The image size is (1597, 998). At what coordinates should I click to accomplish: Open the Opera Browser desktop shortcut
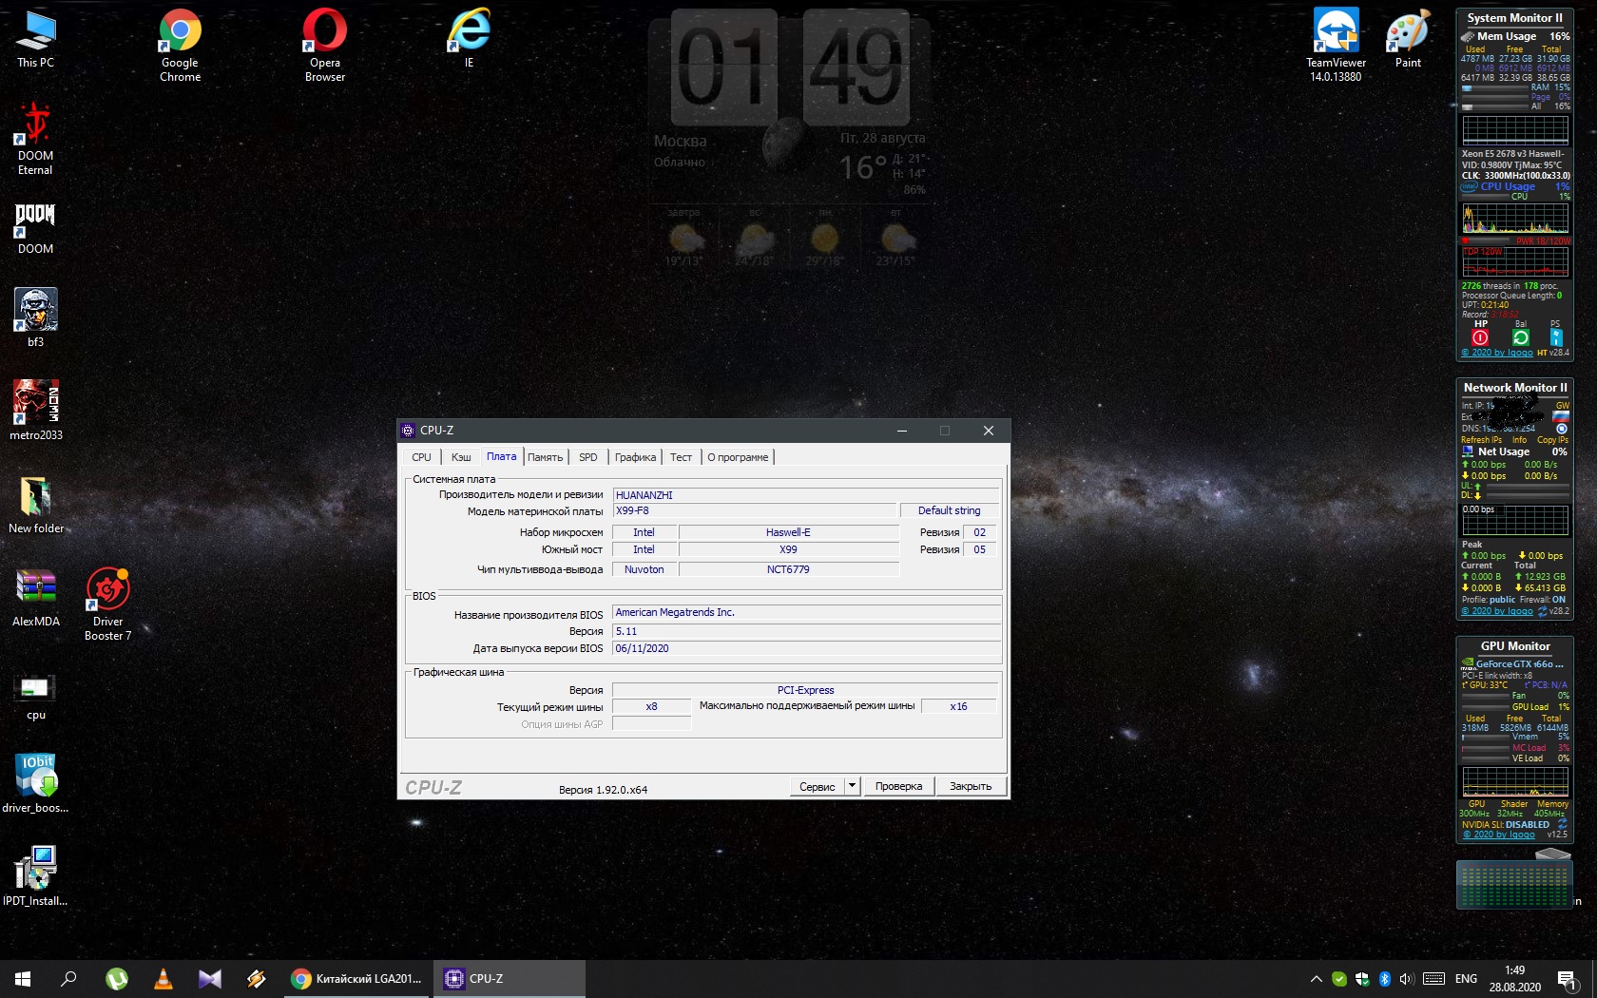click(x=325, y=45)
